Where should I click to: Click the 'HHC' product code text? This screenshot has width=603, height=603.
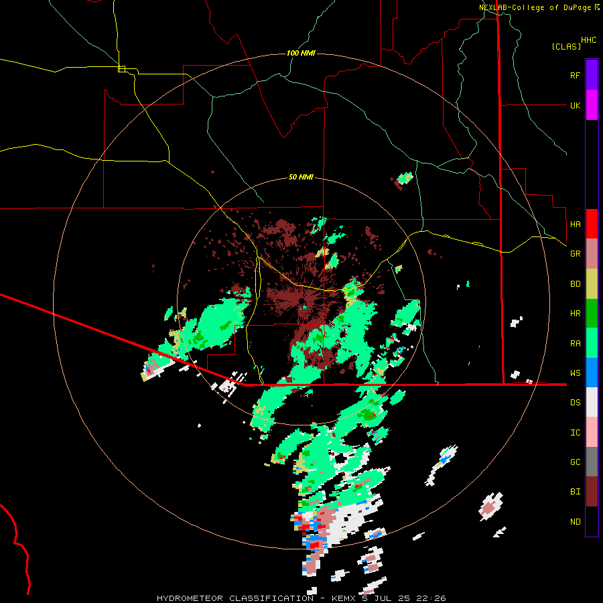click(x=588, y=40)
